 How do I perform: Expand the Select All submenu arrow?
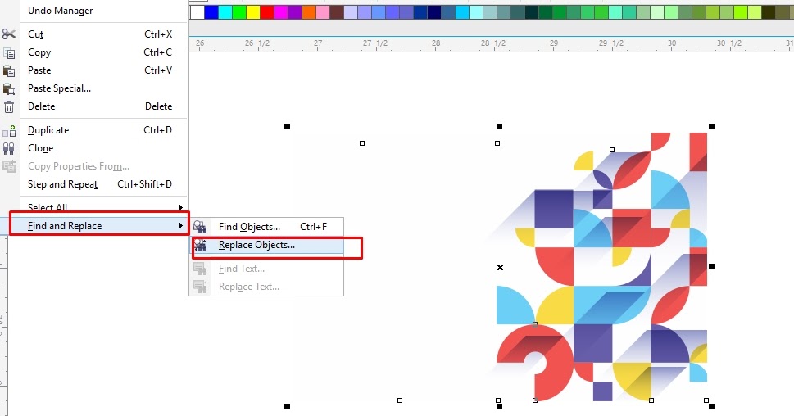181,207
